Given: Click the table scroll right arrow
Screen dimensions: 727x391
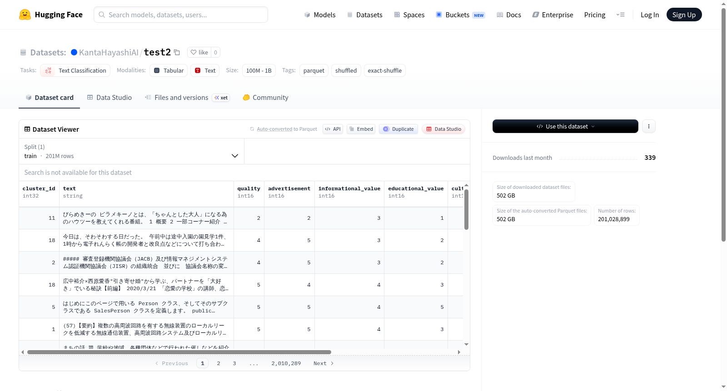Looking at the screenshot, I should (x=459, y=352).
